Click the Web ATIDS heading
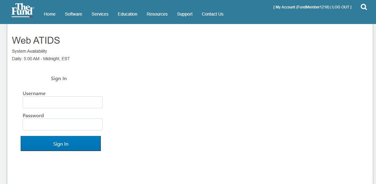Screen dimensions: 376x184 click(x=36, y=40)
